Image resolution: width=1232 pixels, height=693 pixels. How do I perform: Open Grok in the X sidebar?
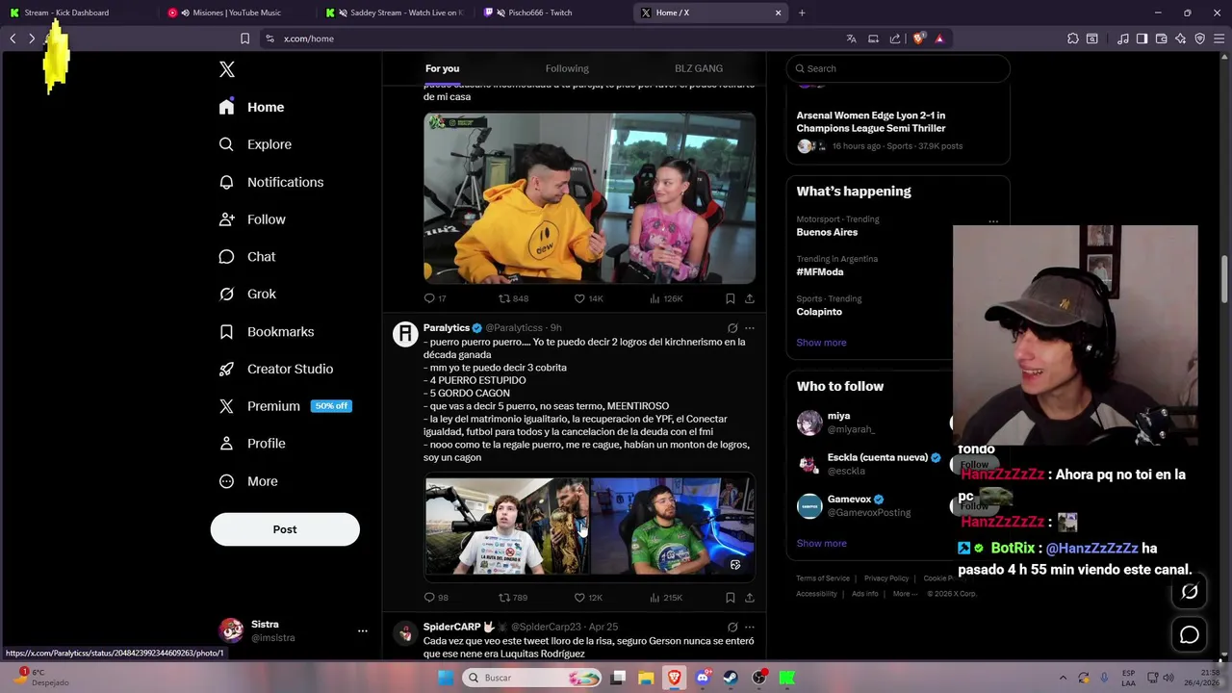(247, 295)
